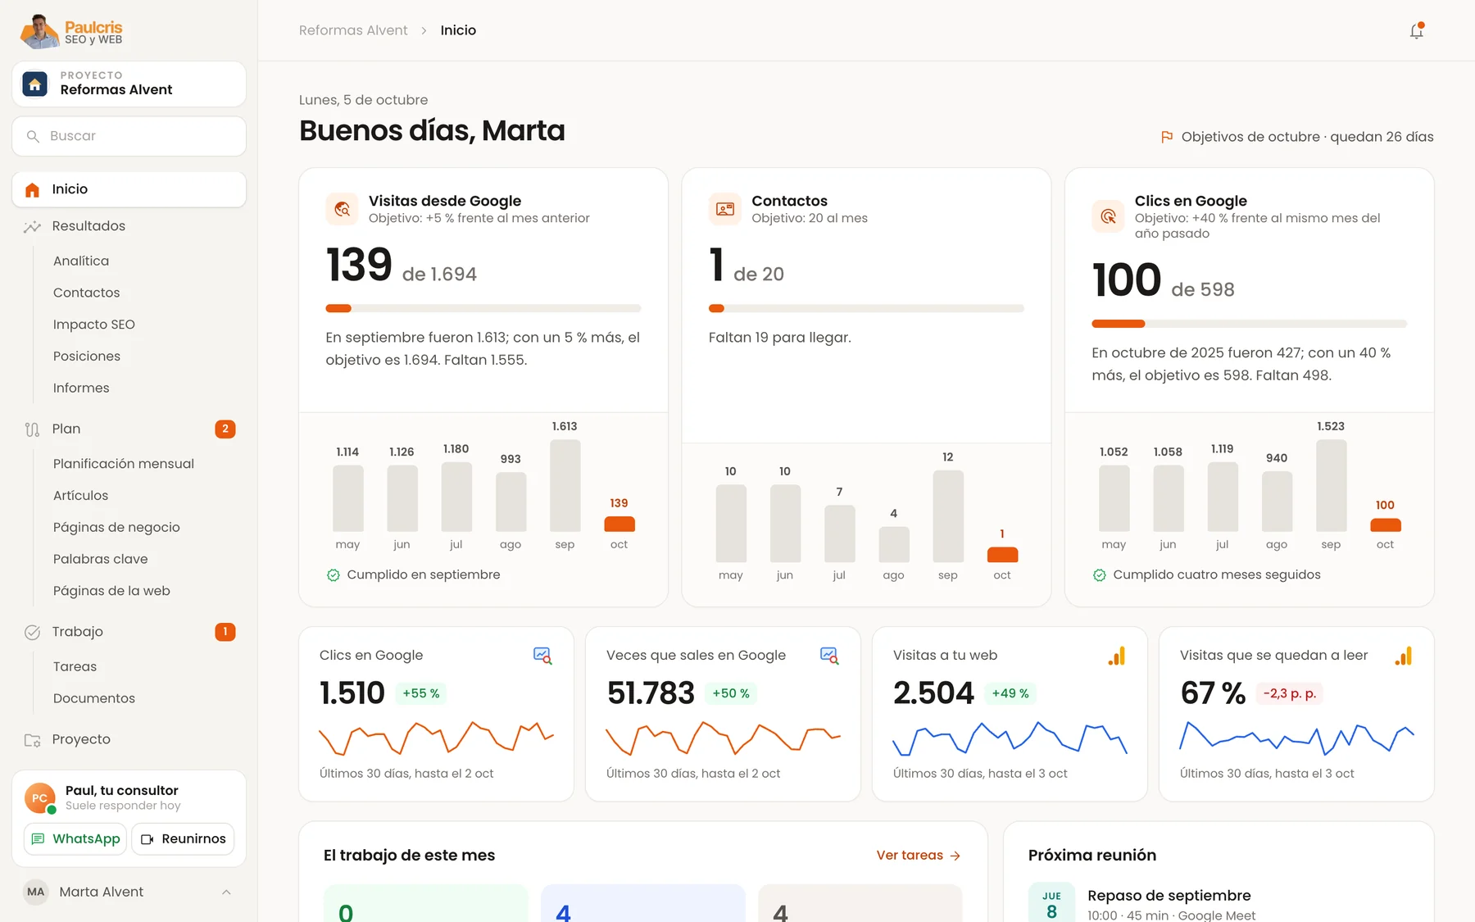Click the MA user avatar
This screenshot has width=1475, height=922.
[x=36, y=892]
